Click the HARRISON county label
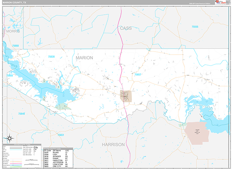The width and height of the screenshot is (232, 169). (113, 144)
